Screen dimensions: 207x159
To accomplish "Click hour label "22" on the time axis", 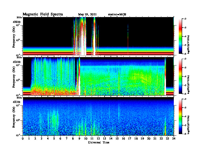I will click(x=161, y=139).
